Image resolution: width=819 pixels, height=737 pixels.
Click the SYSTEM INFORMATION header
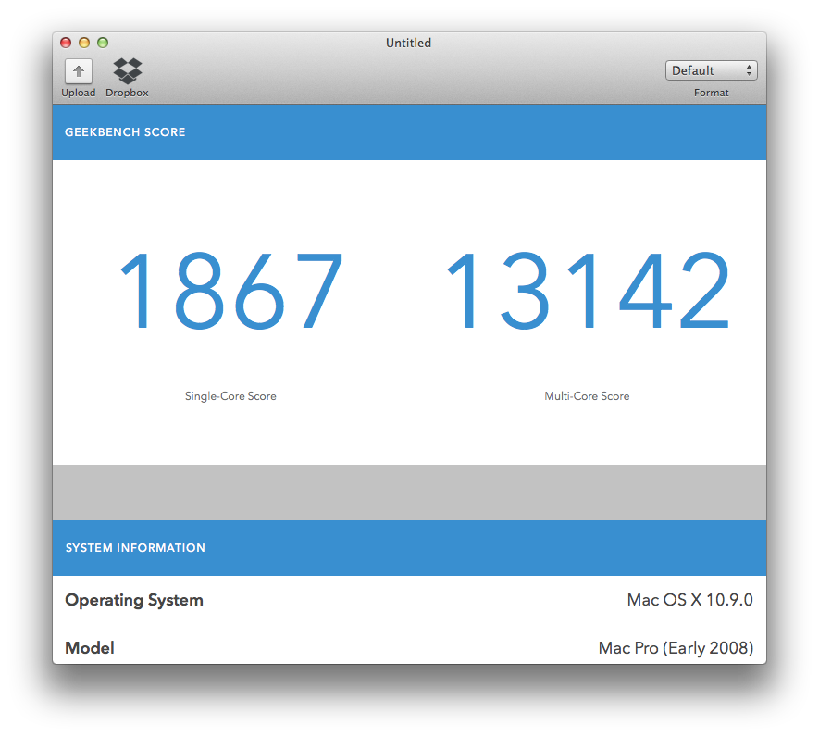(x=135, y=548)
